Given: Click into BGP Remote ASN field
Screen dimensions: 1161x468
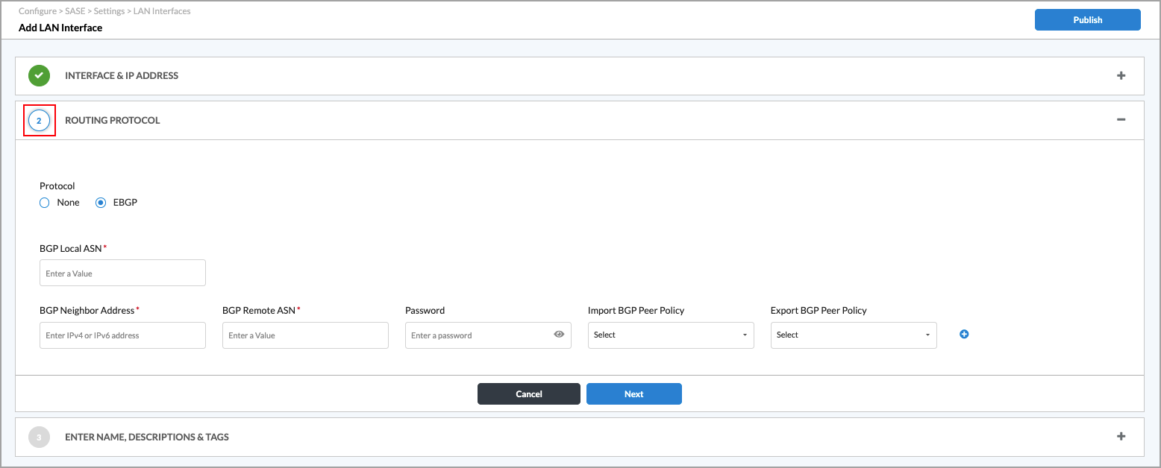Looking at the screenshot, I should coord(305,335).
